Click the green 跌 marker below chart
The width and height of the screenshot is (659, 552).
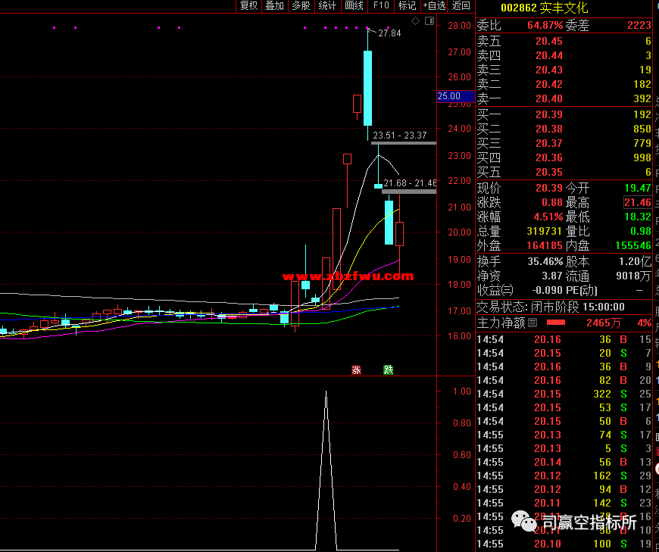(x=389, y=370)
